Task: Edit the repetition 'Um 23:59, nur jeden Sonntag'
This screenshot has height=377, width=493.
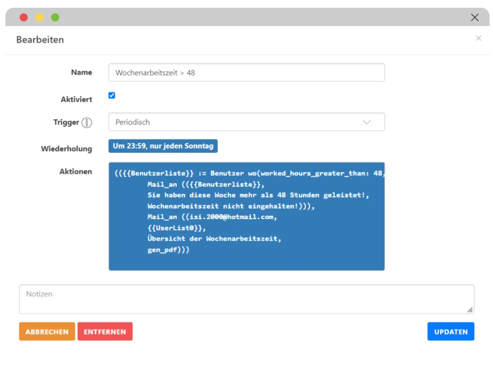Action: (163, 146)
